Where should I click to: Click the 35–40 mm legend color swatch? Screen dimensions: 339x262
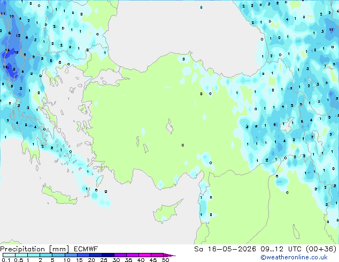point(133,255)
